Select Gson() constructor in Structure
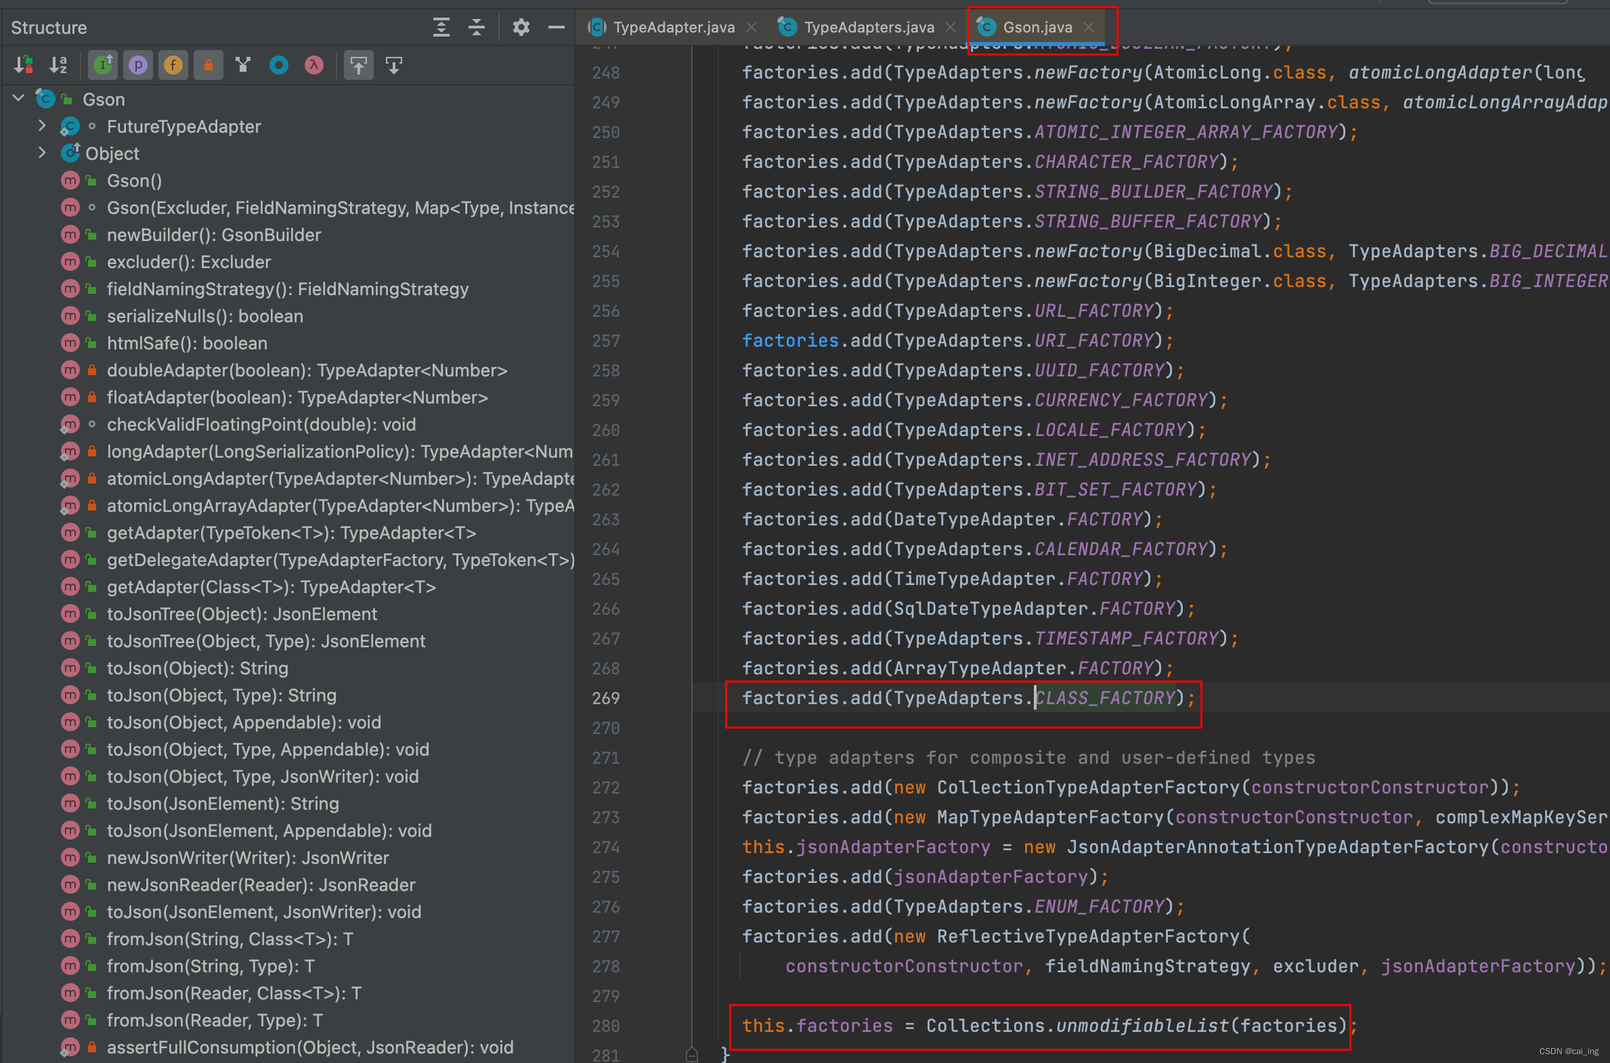The width and height of the screenshot is (1610, 1063). coord(133,180)
